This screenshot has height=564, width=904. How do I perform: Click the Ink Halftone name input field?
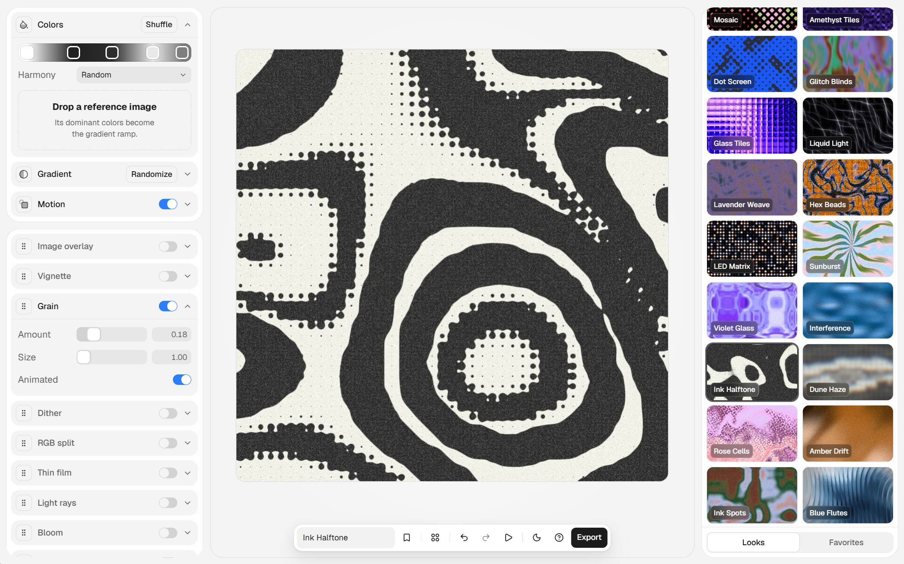346,537
